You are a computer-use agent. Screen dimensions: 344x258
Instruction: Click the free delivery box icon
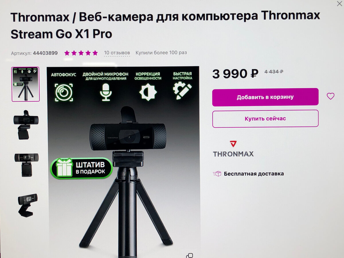(217, 173)
